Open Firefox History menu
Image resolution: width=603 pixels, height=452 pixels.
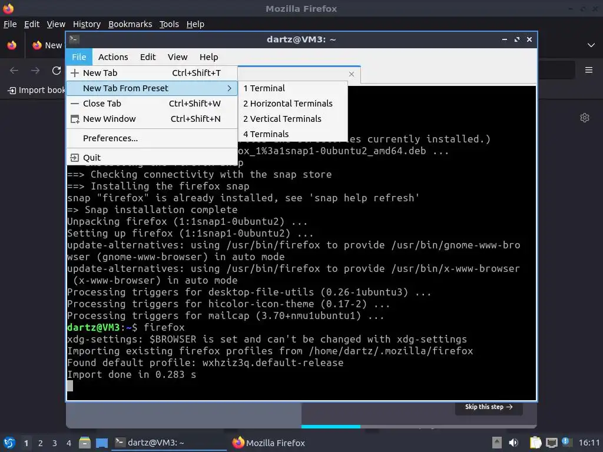pos(87,24)
